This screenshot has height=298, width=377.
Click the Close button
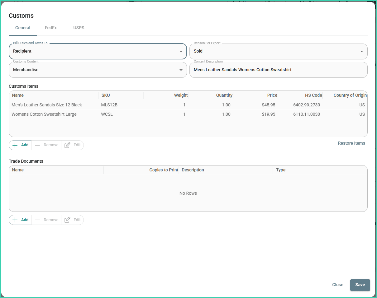[337, 285]
